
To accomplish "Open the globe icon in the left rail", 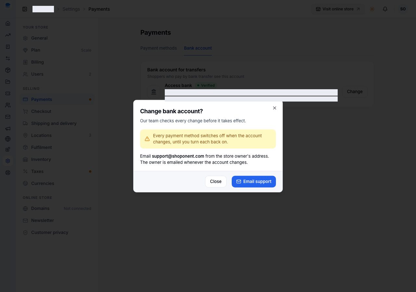I will tap(8, 139).
